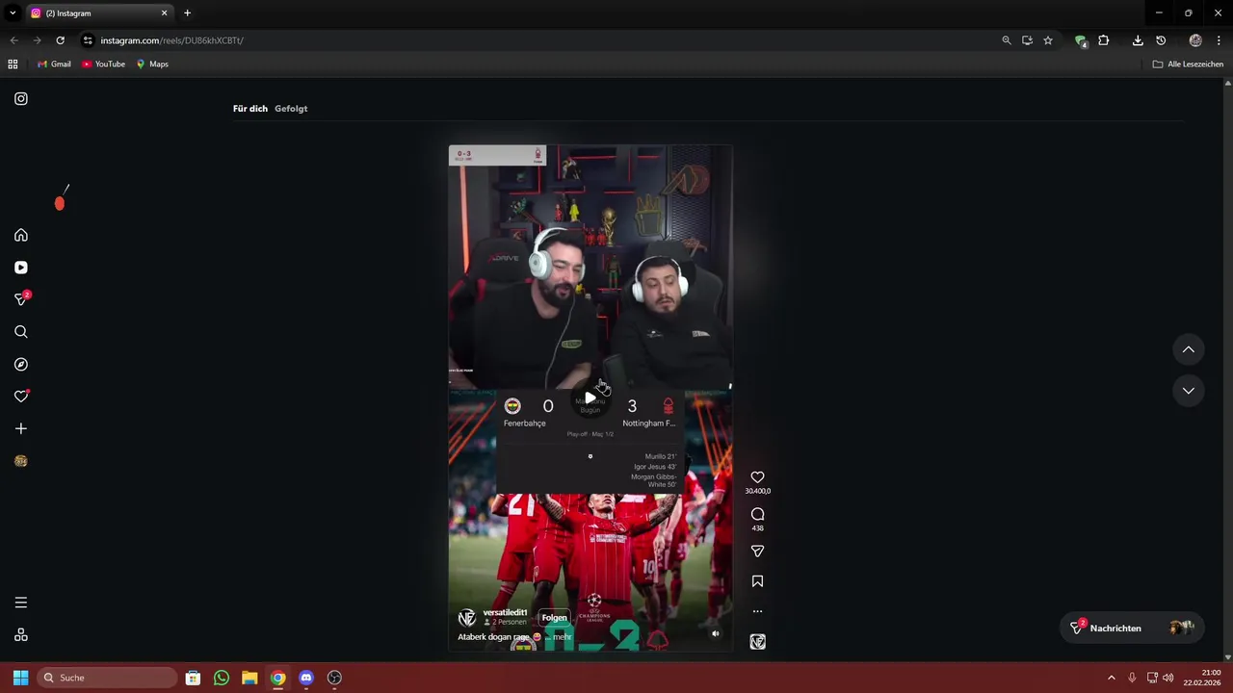Viewport: 1233px width, 693px height.
Task: Bookmark this page with star
Action: pos(1048,40)
